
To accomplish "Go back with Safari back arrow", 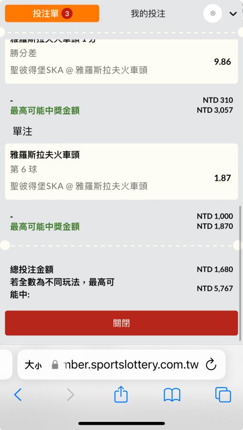I will pyautogui.click(x=18, y=395).
